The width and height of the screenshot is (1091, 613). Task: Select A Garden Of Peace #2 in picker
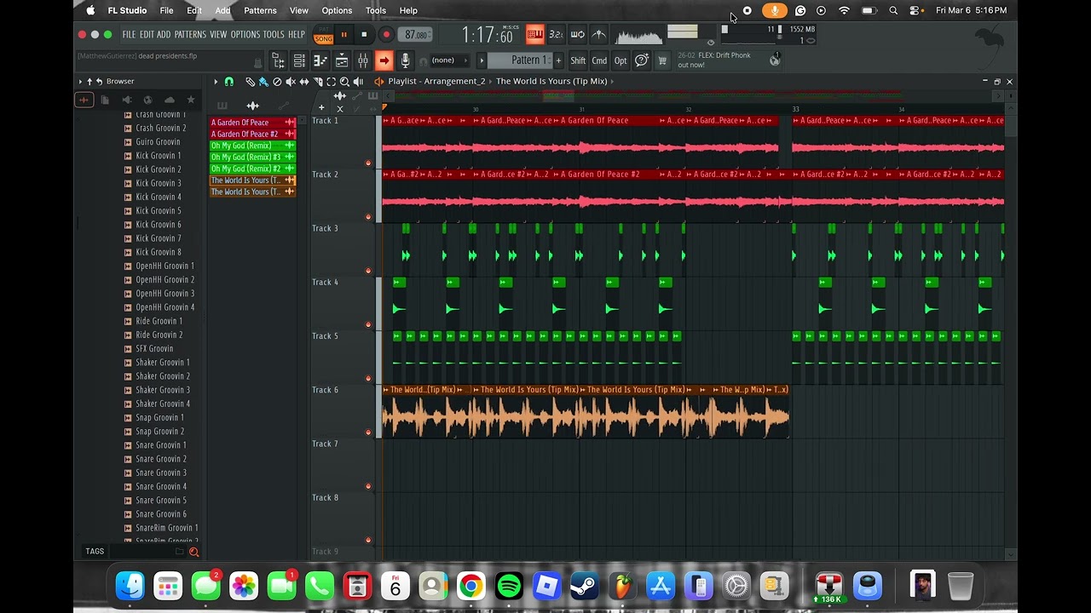[252, 135]
